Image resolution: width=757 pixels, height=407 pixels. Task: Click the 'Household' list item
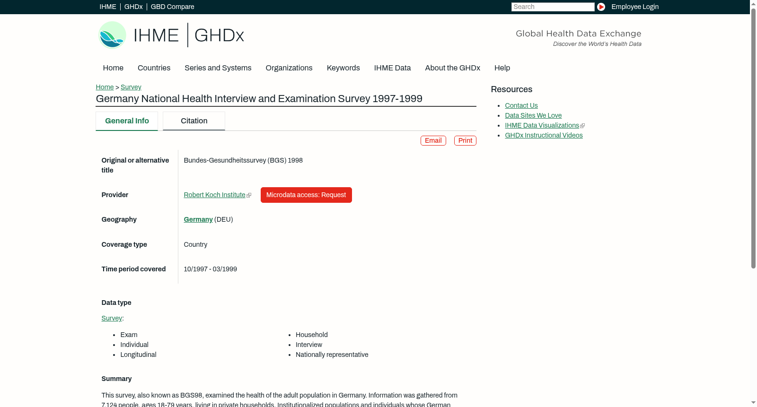pos(312,335)
